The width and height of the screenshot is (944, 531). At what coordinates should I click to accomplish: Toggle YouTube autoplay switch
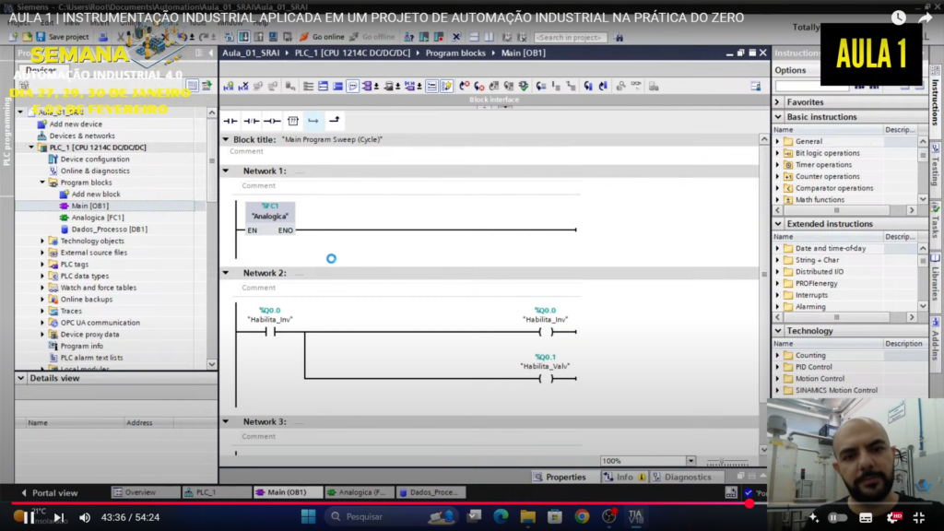pyautogui.click(x=837, y=517)
